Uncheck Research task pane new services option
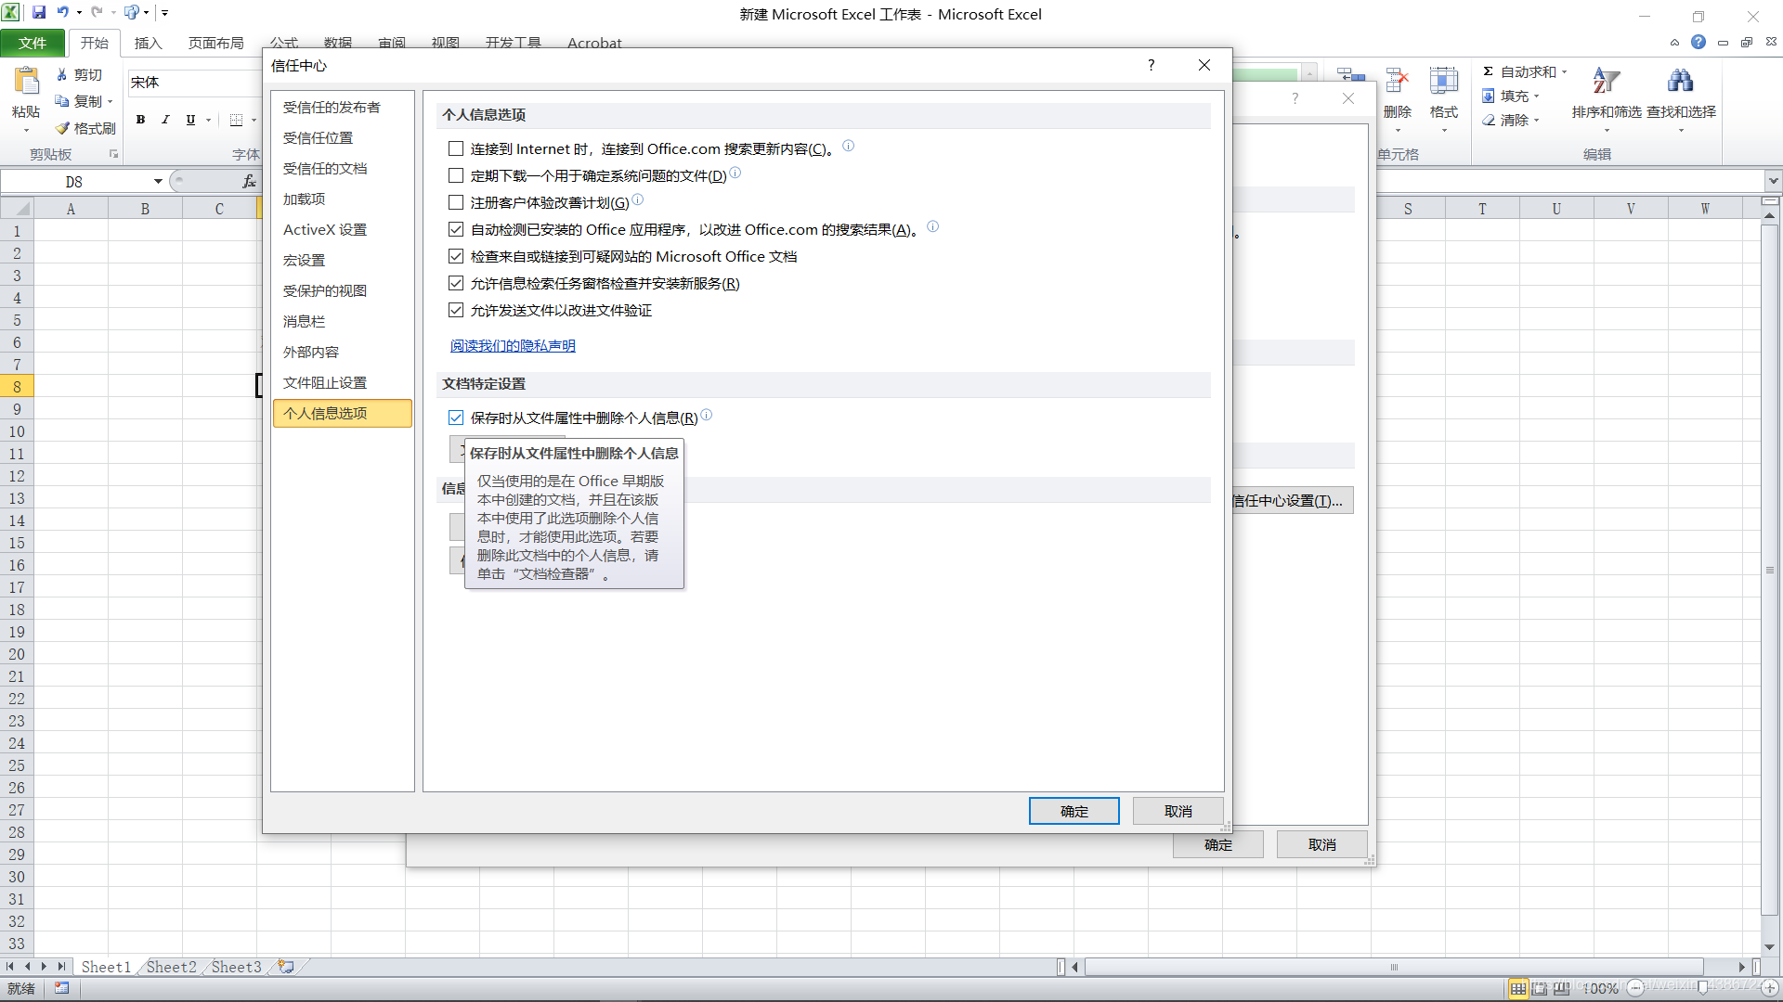 pos(456,283)
